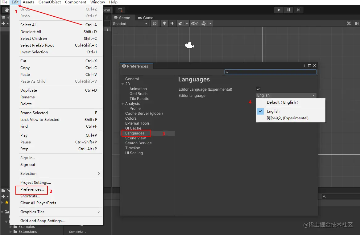
Task: Open the Component menu
Action: (x=76, y=2)
